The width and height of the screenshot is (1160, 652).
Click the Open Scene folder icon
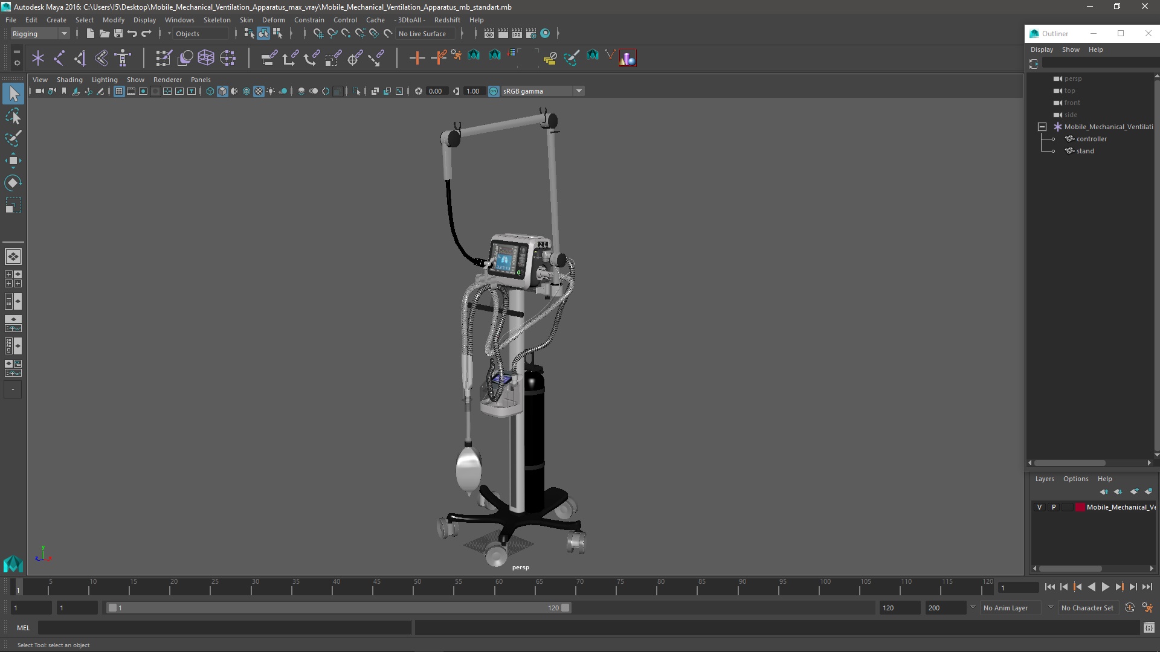point(104,34)
